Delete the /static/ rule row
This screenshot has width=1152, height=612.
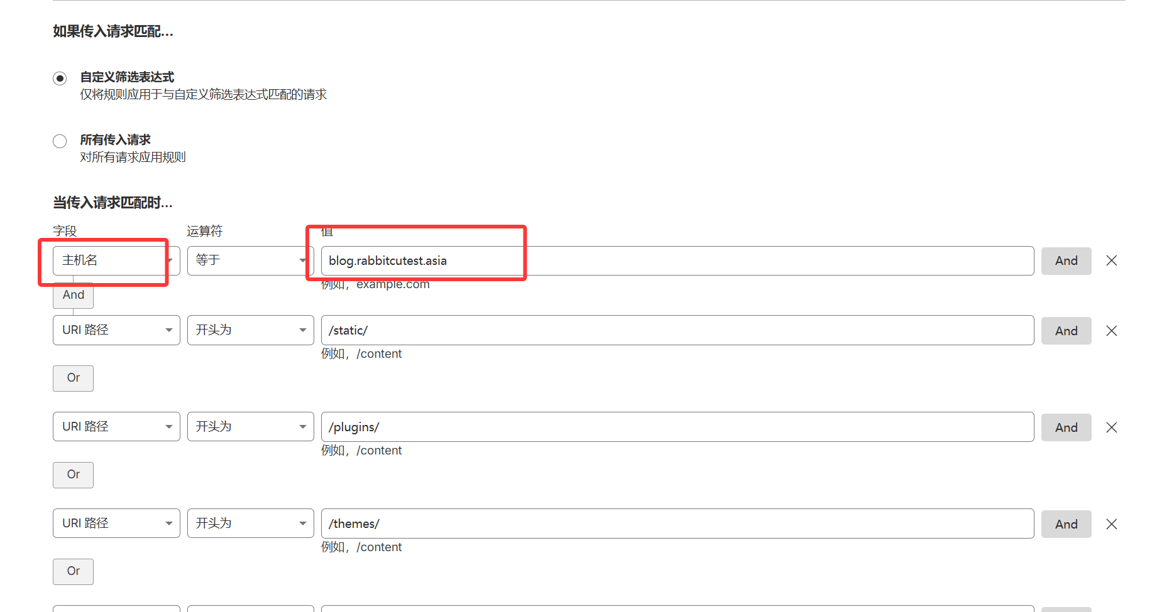click(x=1111, y=331)
